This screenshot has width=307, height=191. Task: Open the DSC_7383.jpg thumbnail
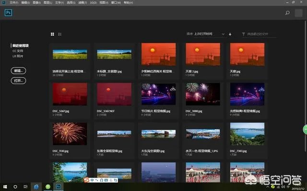(248, 134)
